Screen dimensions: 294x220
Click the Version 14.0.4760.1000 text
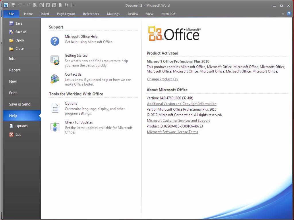170,98
